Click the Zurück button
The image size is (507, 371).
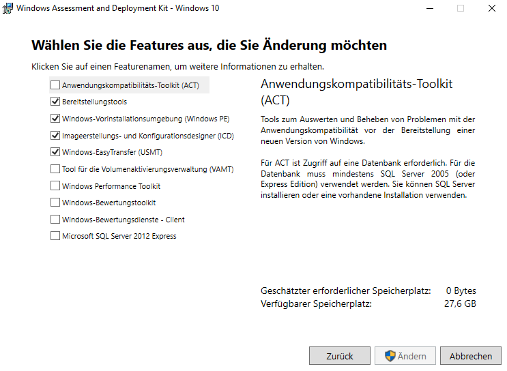click(x=340, y=356)
